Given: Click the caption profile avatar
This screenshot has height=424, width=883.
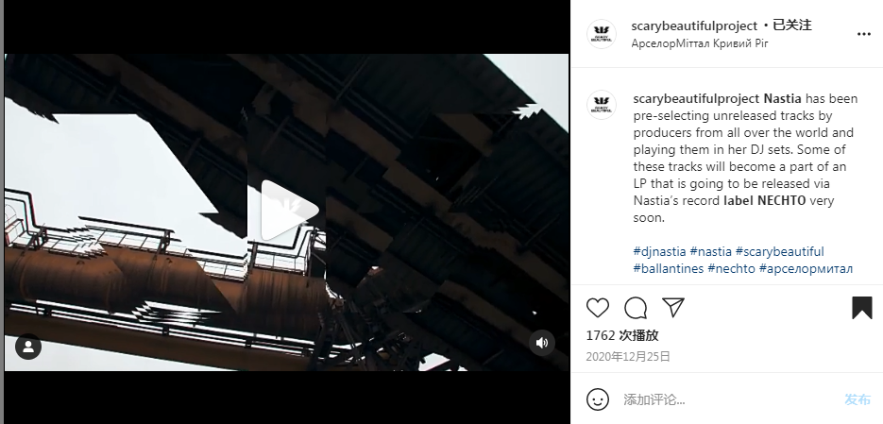Looking at the screenshot, I should (602, 105).
